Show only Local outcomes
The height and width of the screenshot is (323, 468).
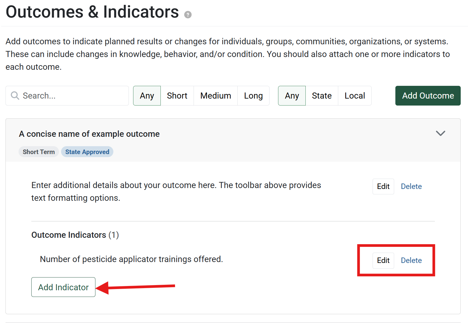pos(355,96)
